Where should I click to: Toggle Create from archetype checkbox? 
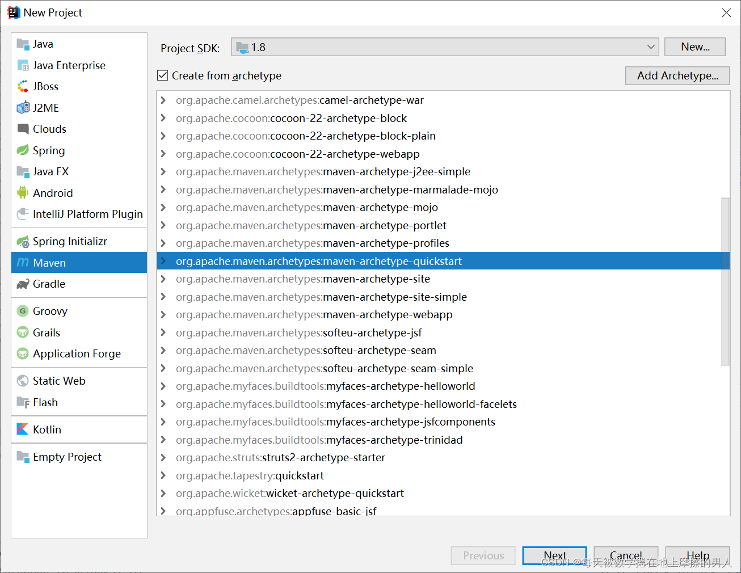coord(163,75)
